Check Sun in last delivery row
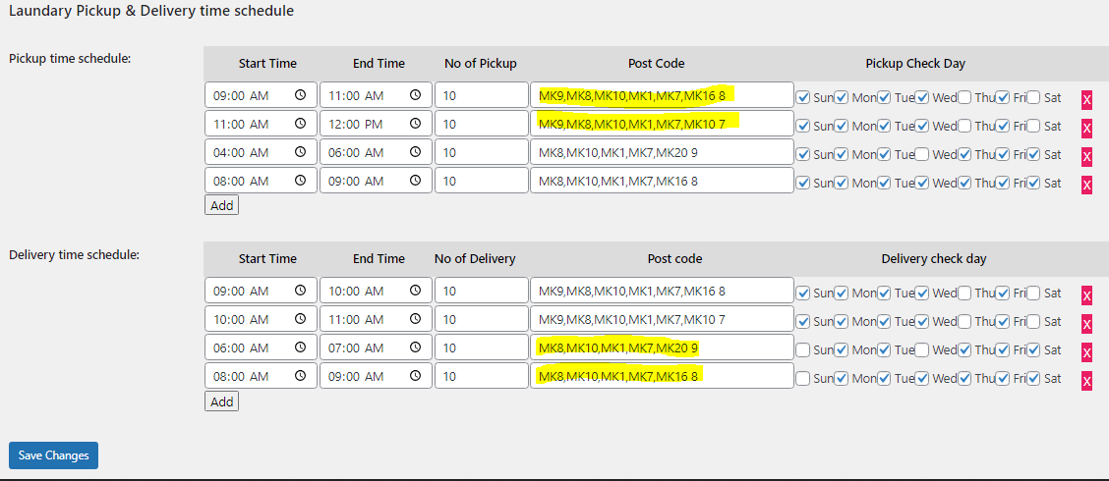Viewport: 1109px width, 481px height. click(803, 378)
